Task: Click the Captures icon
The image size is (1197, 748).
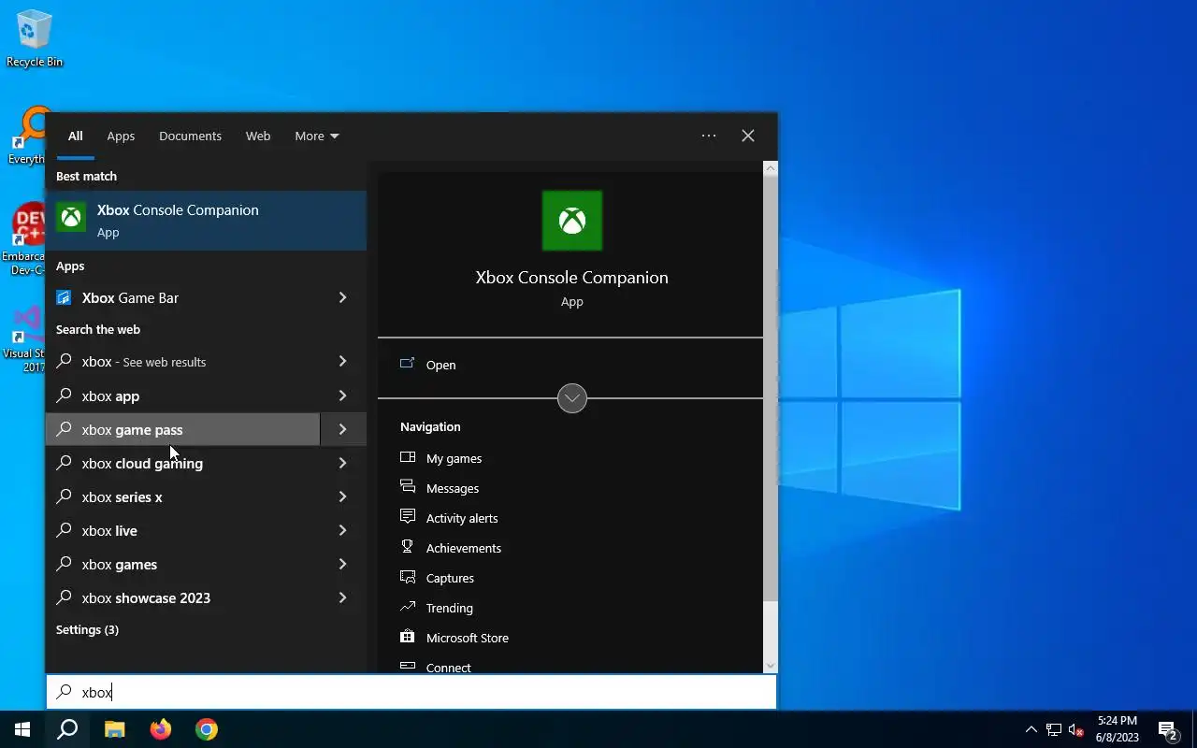Action: [408, 577]
